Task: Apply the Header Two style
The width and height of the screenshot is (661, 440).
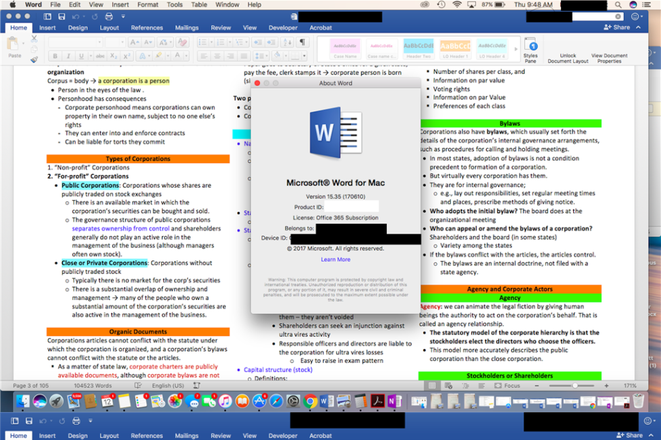Action: (x=418, y=50)
